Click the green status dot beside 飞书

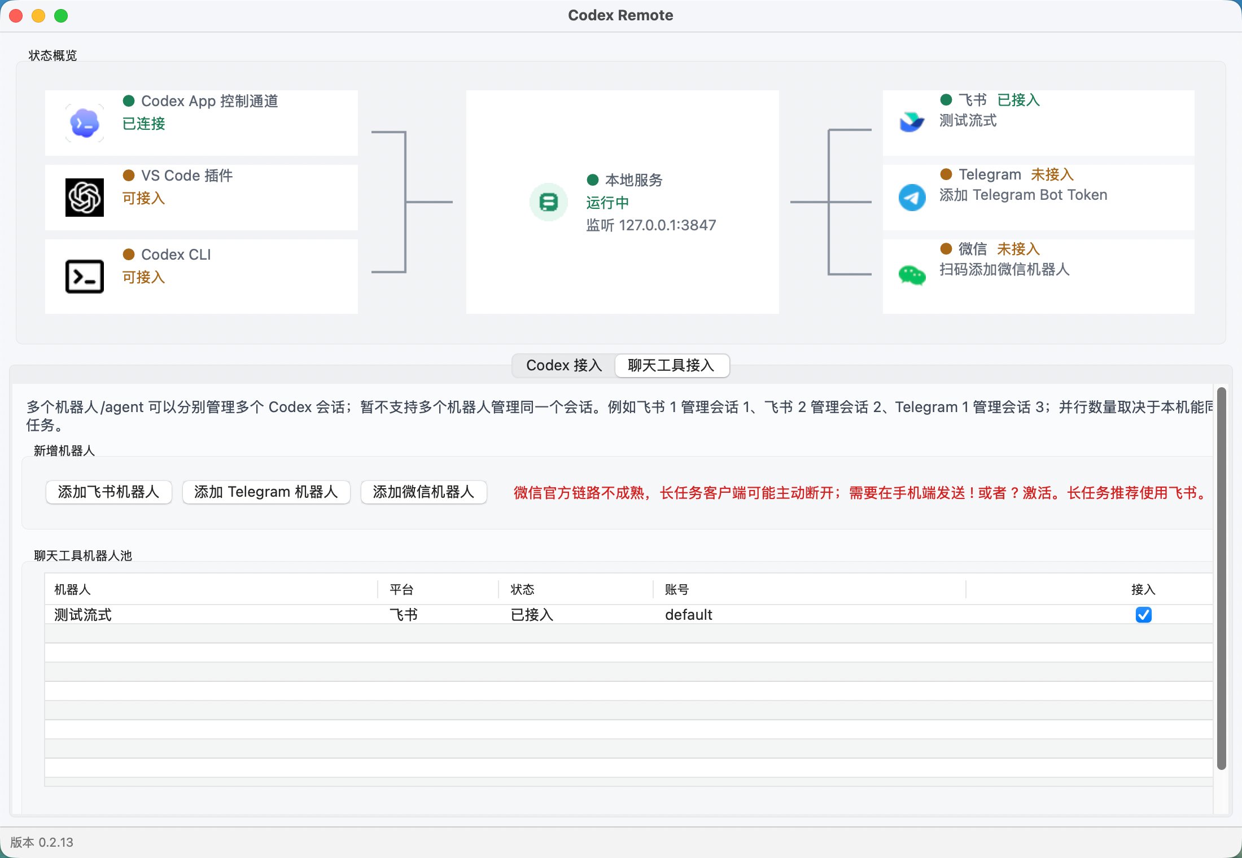tap(946, 99)
